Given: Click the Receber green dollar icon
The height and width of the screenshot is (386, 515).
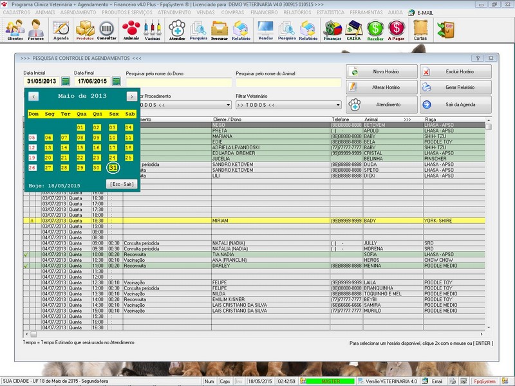Looking at the screenshot, I should click(375, 30).
